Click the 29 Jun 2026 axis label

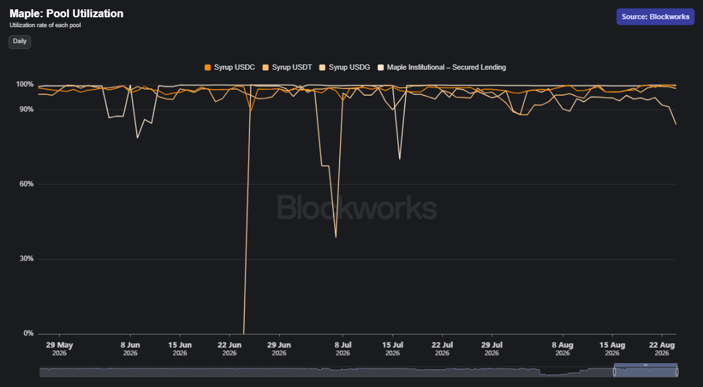pos(279,349)
